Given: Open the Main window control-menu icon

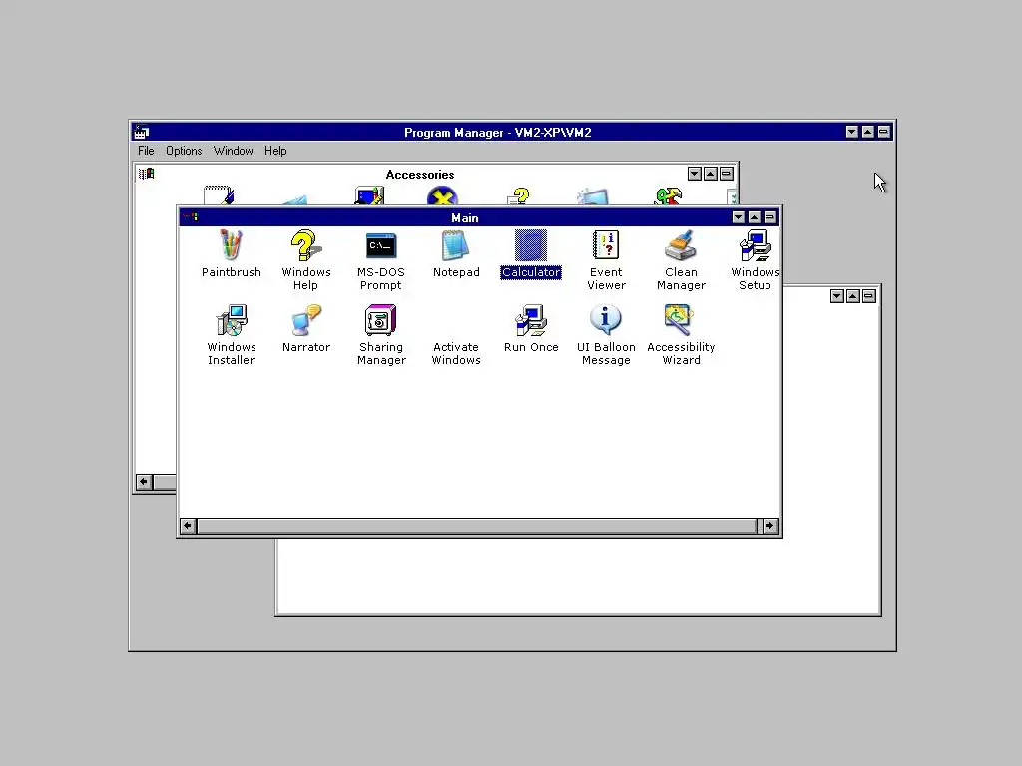Looking at the screenshot, I should (190, 216).
